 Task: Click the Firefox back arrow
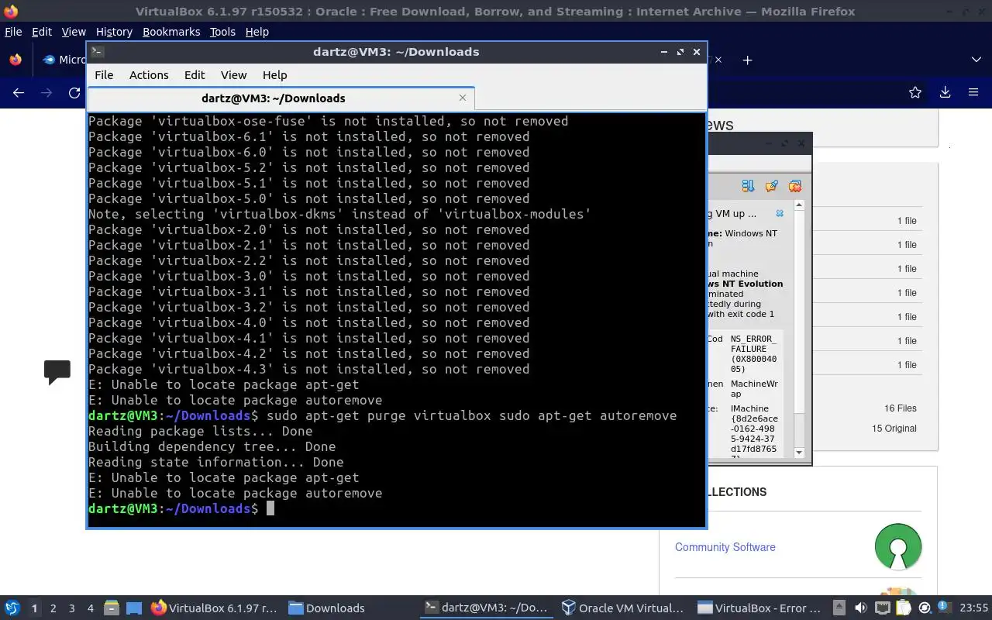[x=19, y=92]
